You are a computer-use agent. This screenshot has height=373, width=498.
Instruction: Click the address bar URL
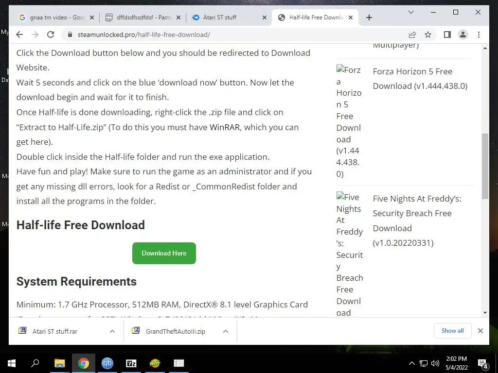pyautogui.click(x=144, y=34)
